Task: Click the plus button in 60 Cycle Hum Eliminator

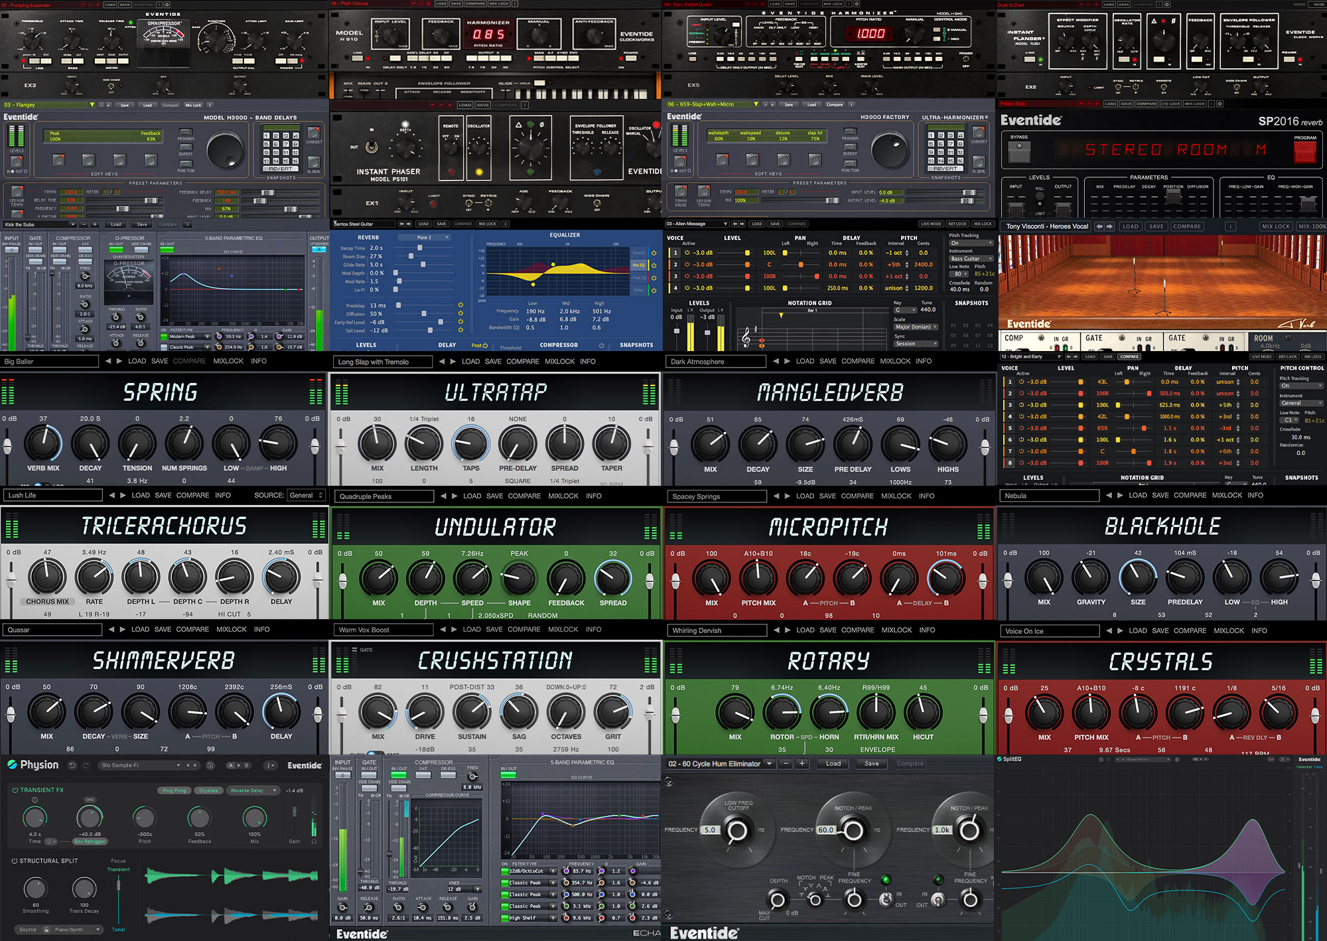Action: pos(802,764)
